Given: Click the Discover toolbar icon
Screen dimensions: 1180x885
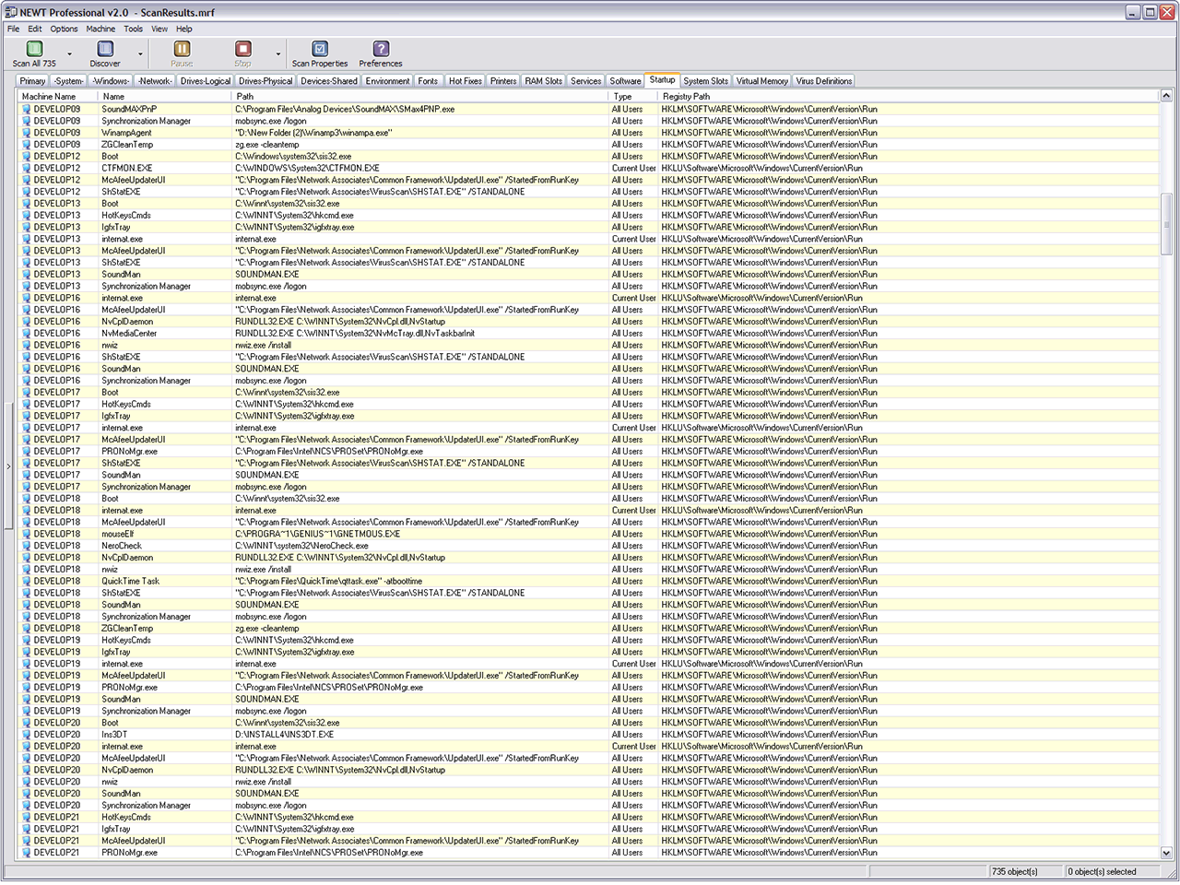Looking at the screenshot, I should 105,49.
